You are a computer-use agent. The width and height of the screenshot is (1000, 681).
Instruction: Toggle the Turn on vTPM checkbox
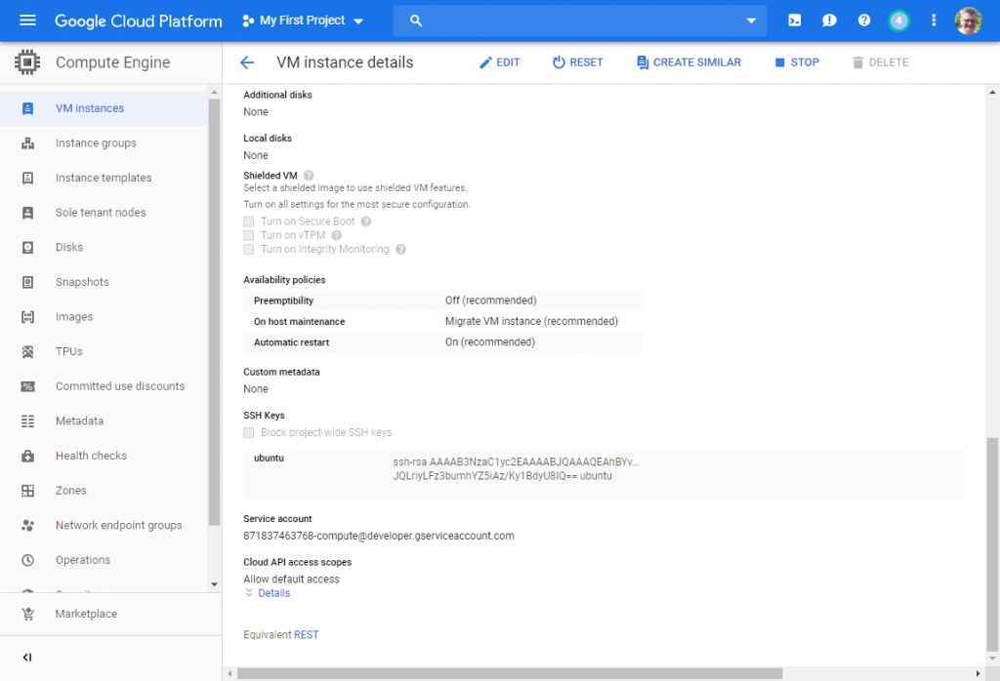tap(249, 236)
